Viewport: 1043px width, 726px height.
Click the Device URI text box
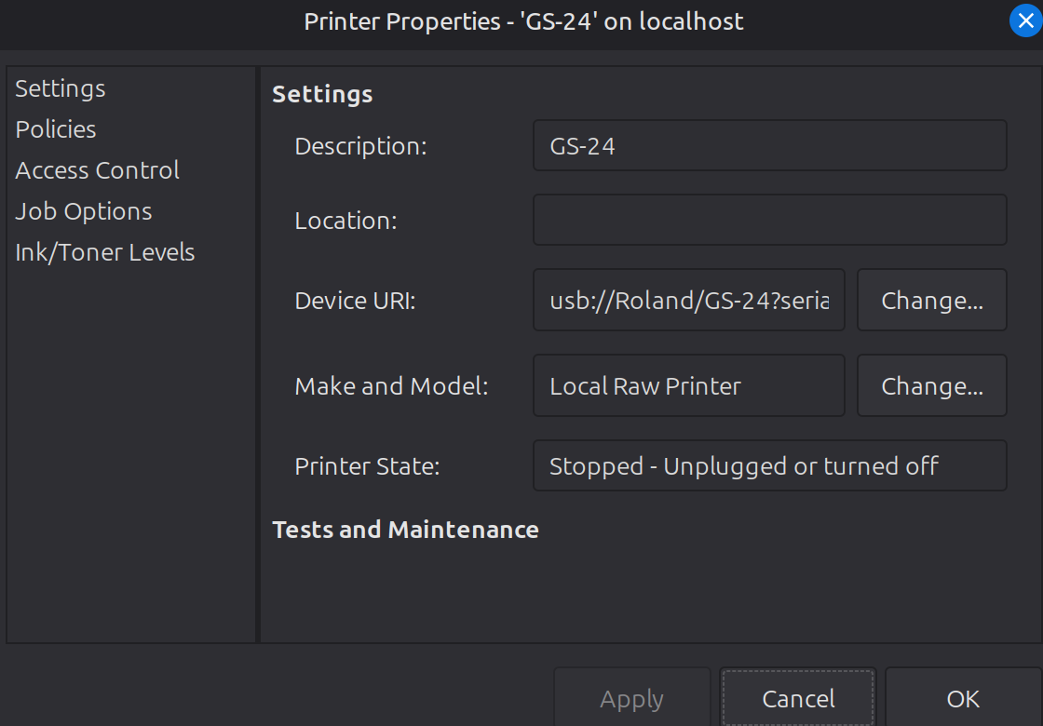pos(688,301)
